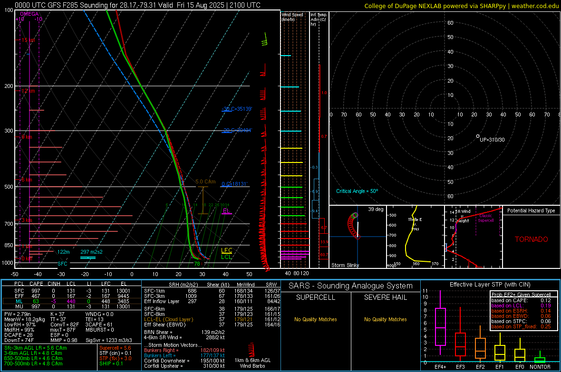Click the 39 deg slinky tilt value

[376, 209]
